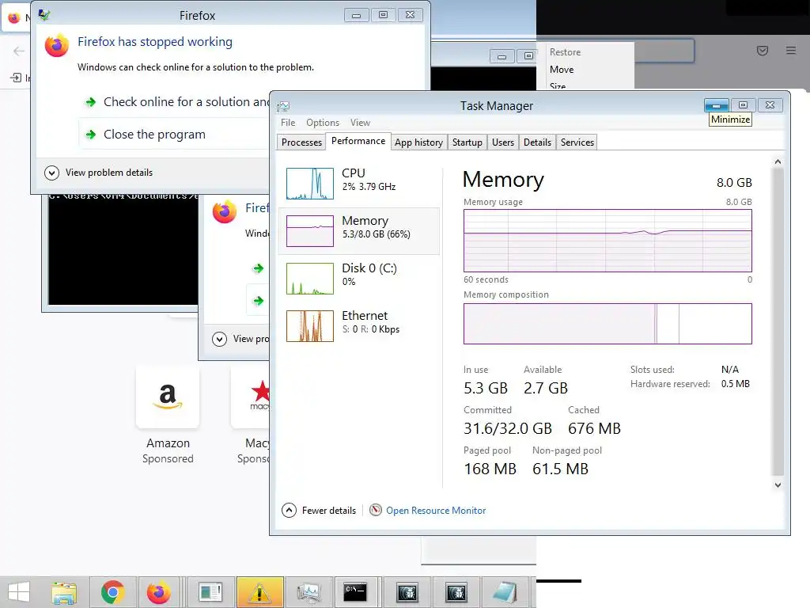Click the Firefox logo in the second crash dialog
This screenshot has width=810, height=608.
point(224,211)
